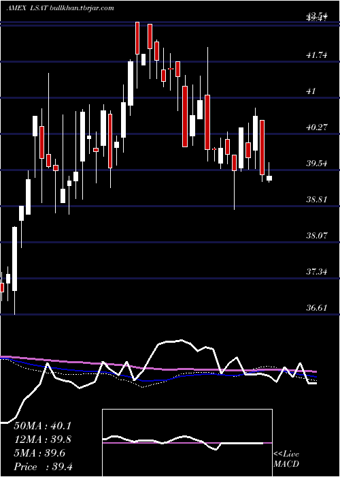Click the 40.27 price level label
The image size is (340, 477).
[316, 127]
